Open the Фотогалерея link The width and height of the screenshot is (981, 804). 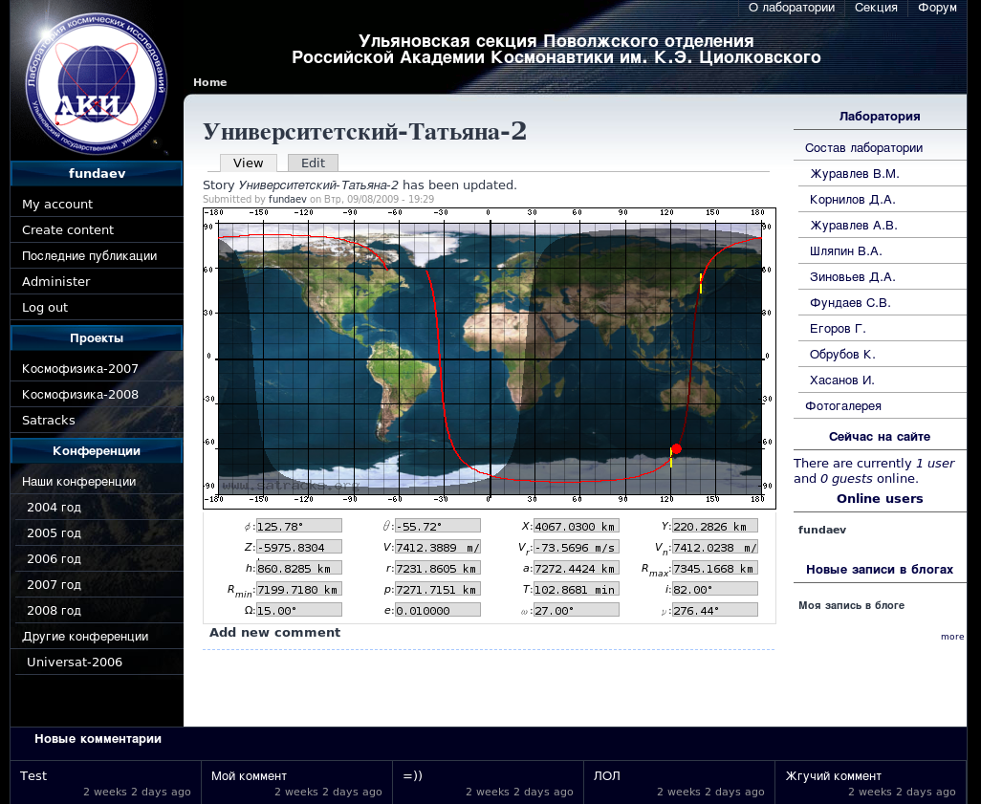click(843, 406)
